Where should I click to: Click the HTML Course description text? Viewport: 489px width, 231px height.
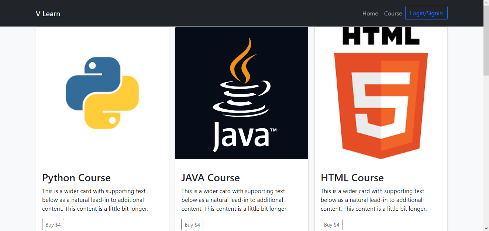click(373, 200)
